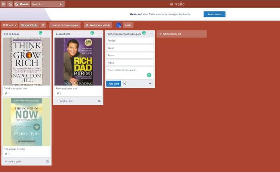This screenshot has height=172, width=280.
Task: Click Add another list
Action: 182,34
